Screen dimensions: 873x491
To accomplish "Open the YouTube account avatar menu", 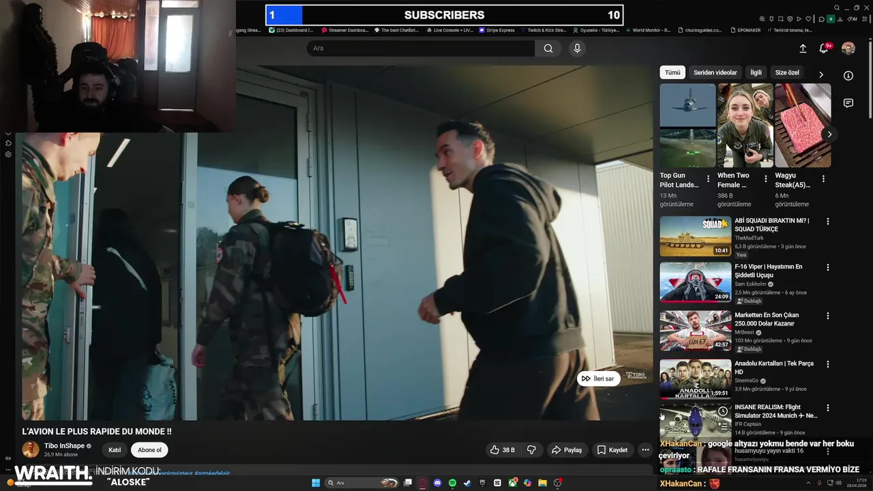I will pyautogui.click(x=848, y=48).
